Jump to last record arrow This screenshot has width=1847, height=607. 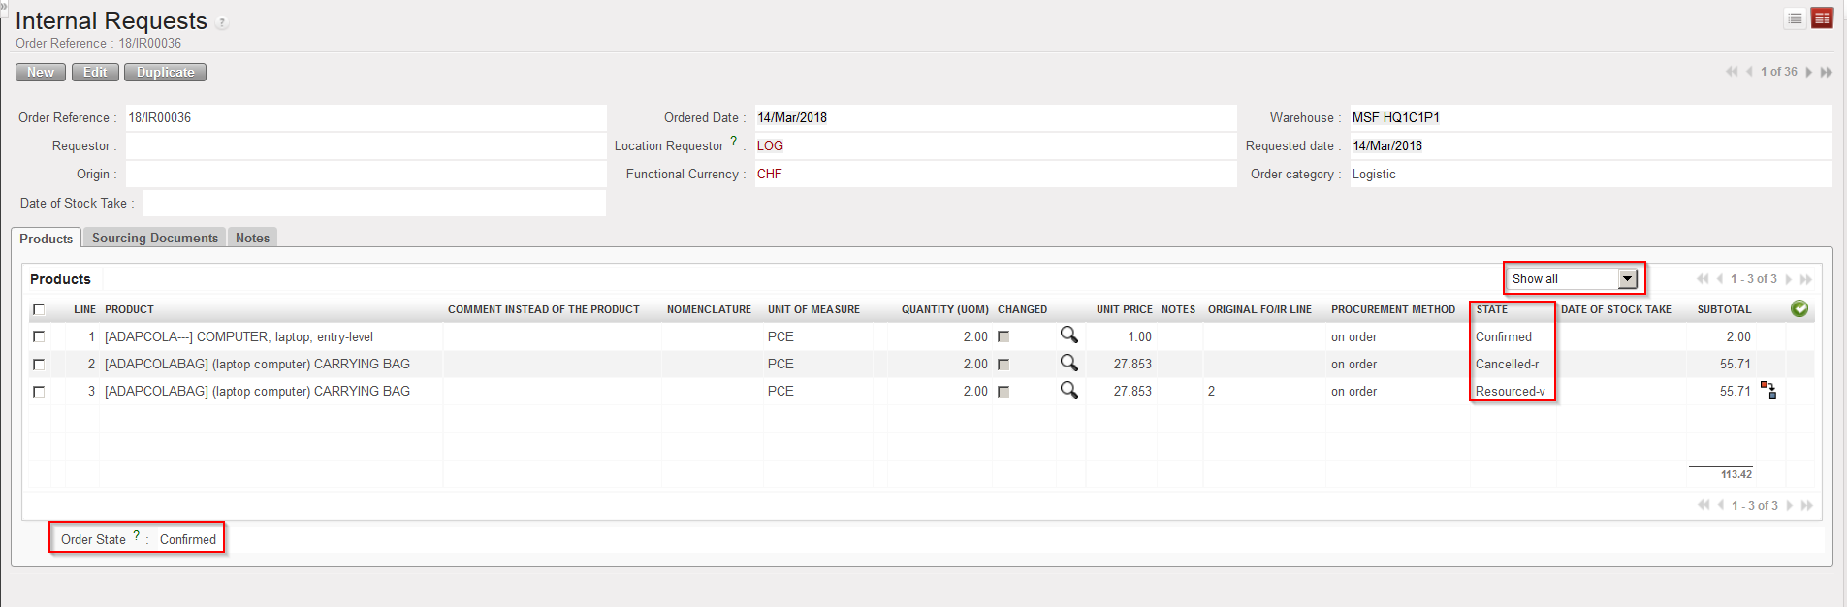1826,72
